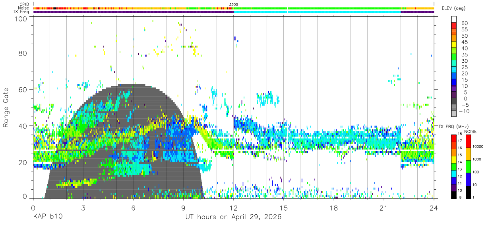This screenshot has height=225, width=488.
Task: Click the black bottom swatch of TX FRQ bar
Action: click(453, 195)
